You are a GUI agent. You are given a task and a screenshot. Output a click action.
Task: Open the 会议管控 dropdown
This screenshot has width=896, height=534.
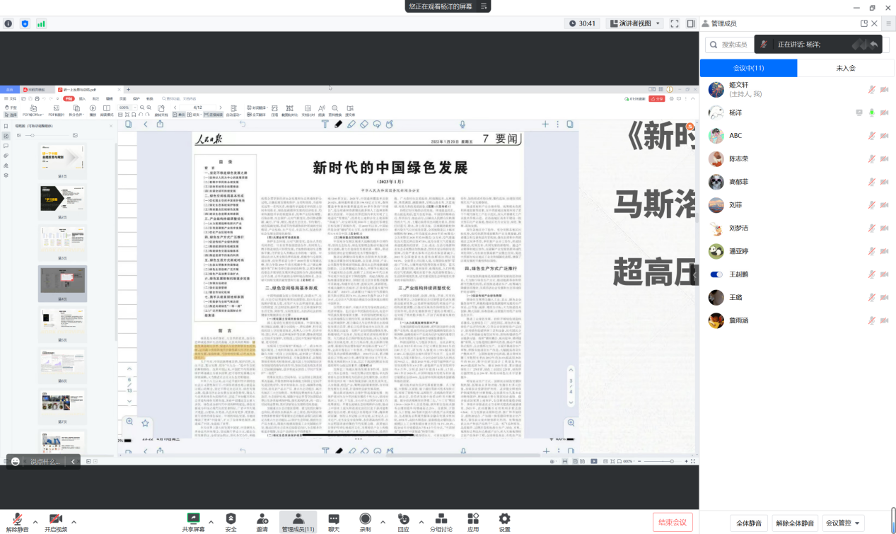tap(844, 523)
